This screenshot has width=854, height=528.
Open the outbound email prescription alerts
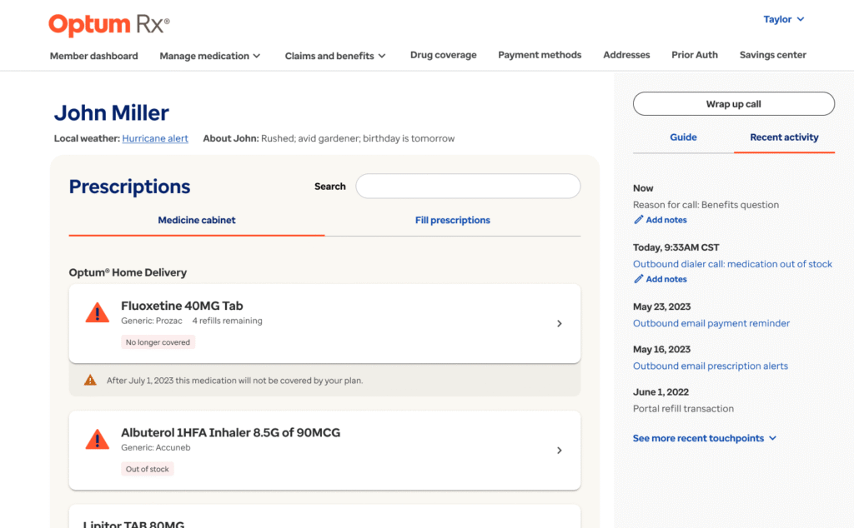pyautogui.click(x=710, y=366)
